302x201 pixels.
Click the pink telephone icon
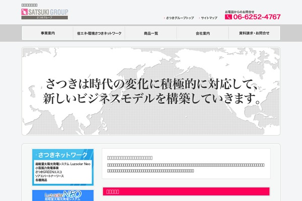(x=228, y=17)
